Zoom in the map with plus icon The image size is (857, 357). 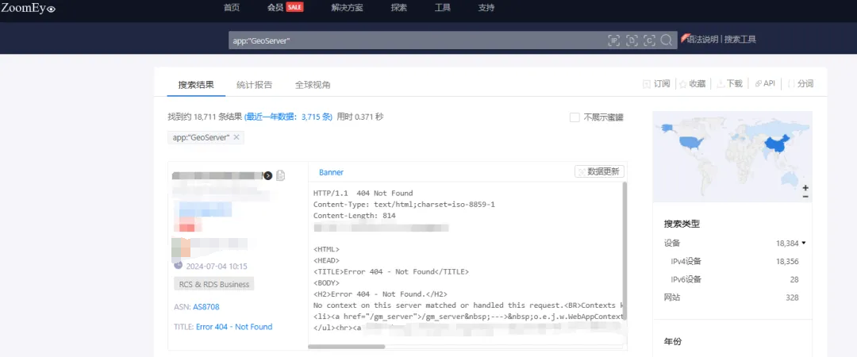coord(805,187)
